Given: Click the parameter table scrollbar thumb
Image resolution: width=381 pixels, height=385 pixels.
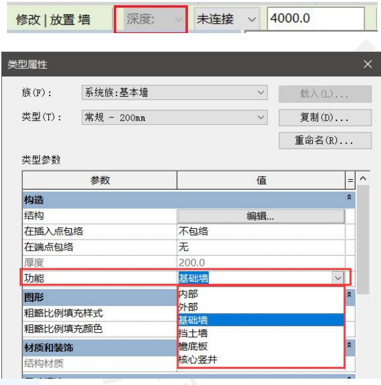Looking at the screenshot, I should click(363, 240).
